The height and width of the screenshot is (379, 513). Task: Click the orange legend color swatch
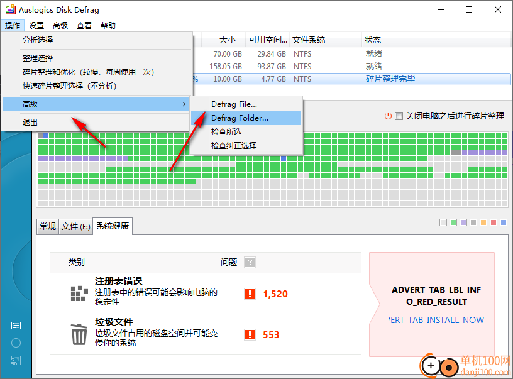[483, 222]
